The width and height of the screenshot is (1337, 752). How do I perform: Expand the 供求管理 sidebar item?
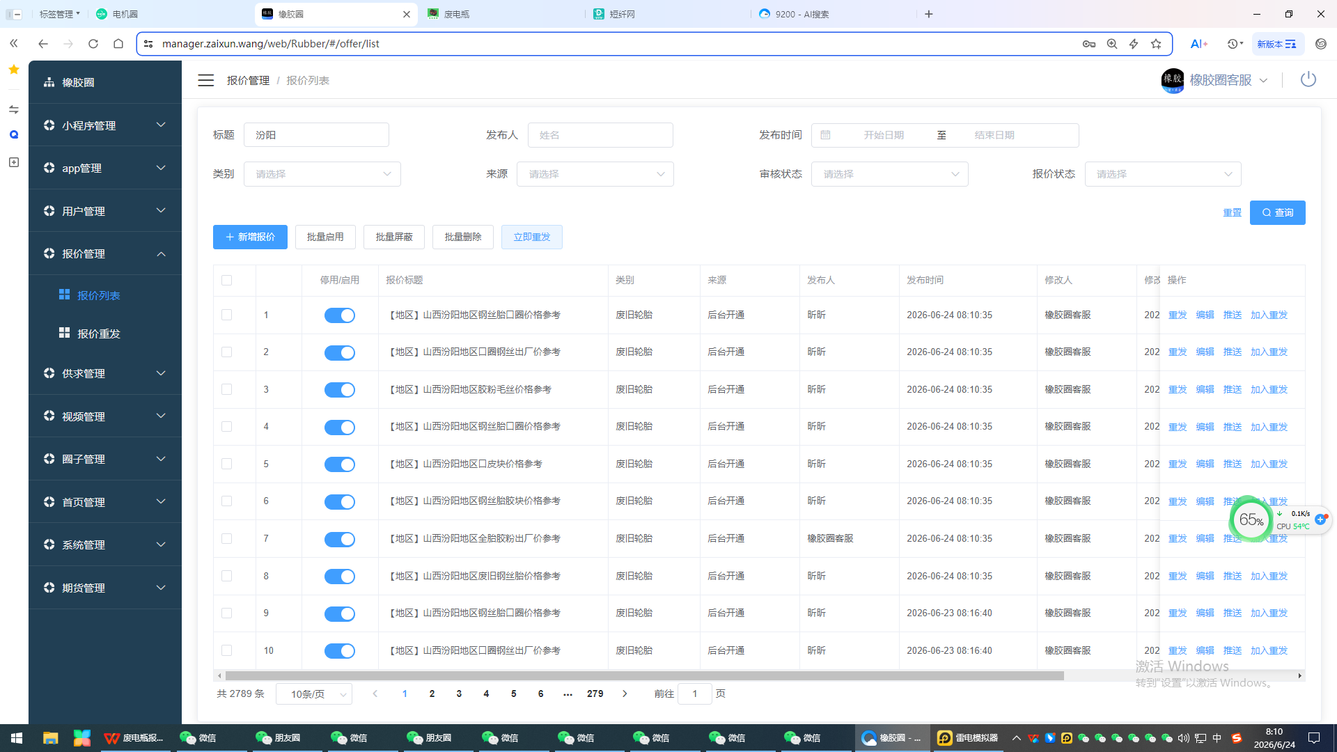coord(105,373)
